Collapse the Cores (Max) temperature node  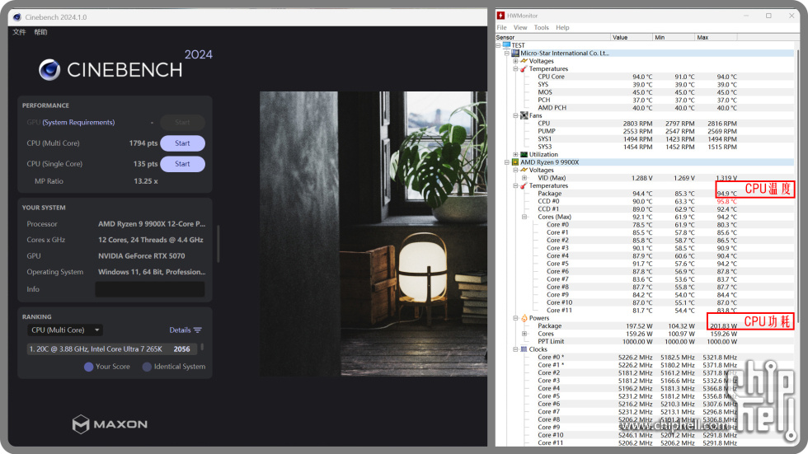tap(524, 217)
